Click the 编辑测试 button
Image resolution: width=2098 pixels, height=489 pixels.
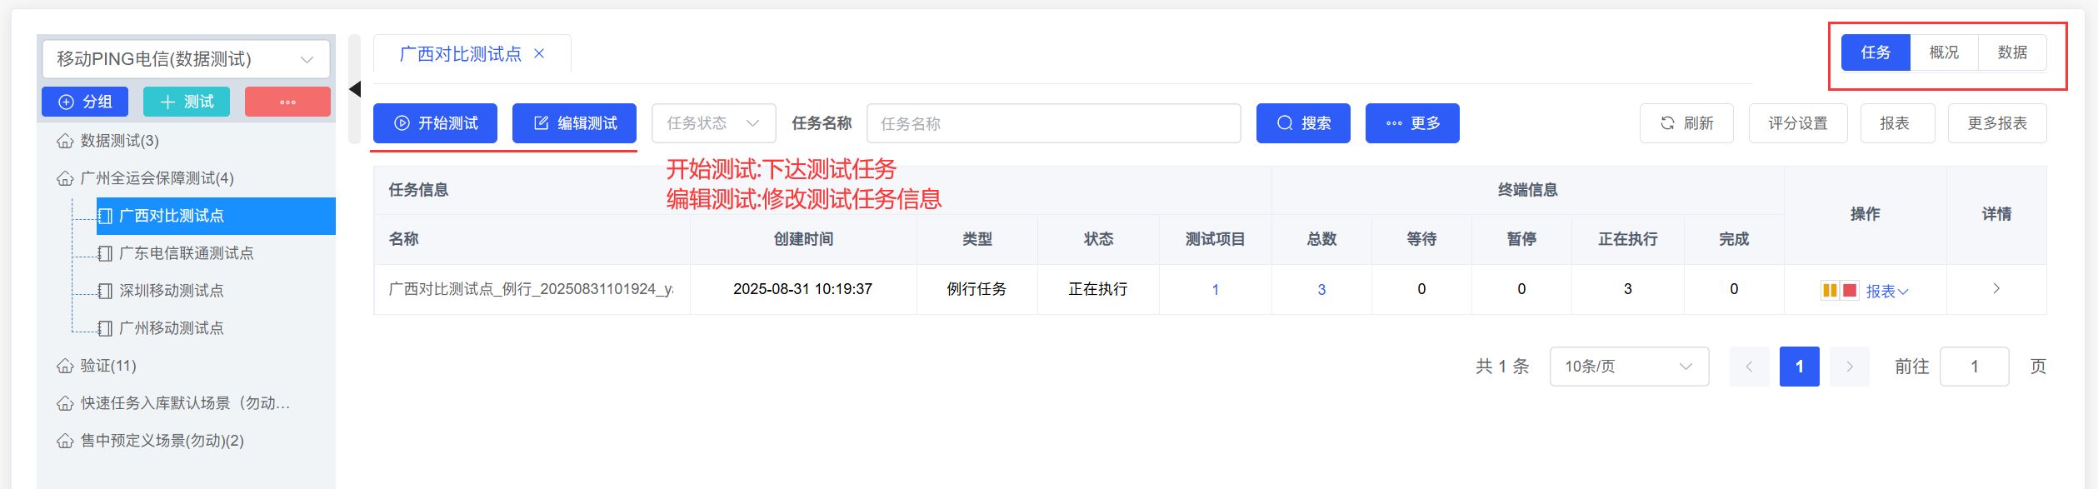(574, 123)
